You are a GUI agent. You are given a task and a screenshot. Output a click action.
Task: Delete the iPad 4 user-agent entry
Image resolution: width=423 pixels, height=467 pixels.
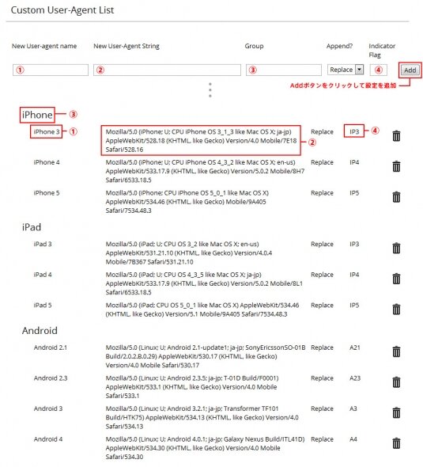pyautogui.click(x=396, y=279)
